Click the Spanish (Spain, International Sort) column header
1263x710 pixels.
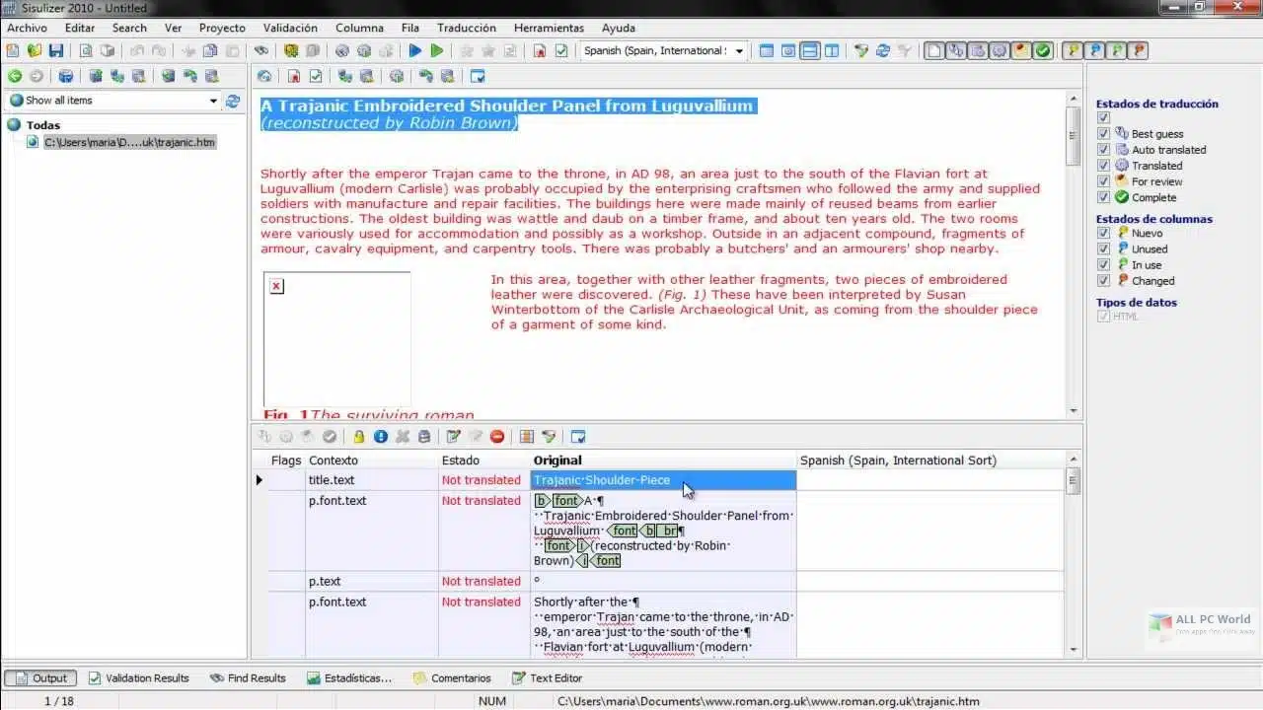point(930,461)
